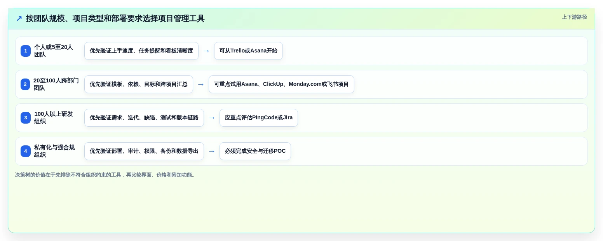Click the 个人或5至20人团队 label
Image resolution: width=603 pixels, height=241 pixels.
pos(54,51)
